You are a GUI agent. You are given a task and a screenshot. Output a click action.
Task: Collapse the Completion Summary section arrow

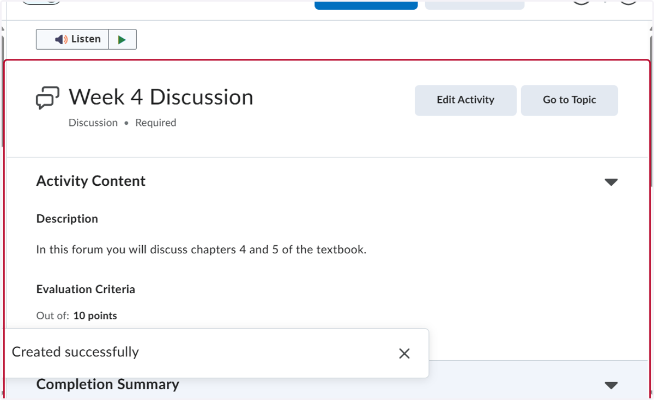[x=611, y=385]
